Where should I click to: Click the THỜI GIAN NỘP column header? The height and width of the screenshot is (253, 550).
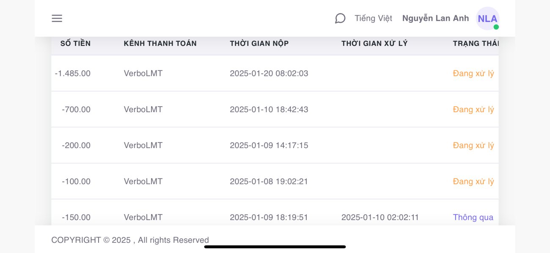259,43
